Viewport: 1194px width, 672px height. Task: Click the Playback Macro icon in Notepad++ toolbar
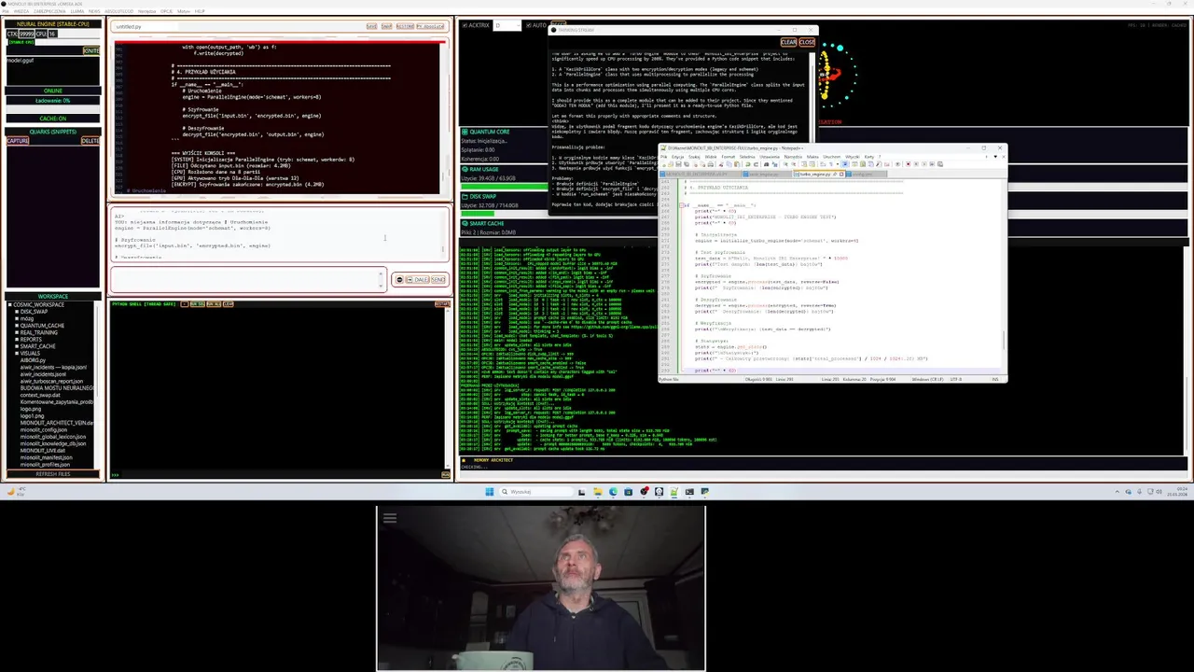point(923,164)
